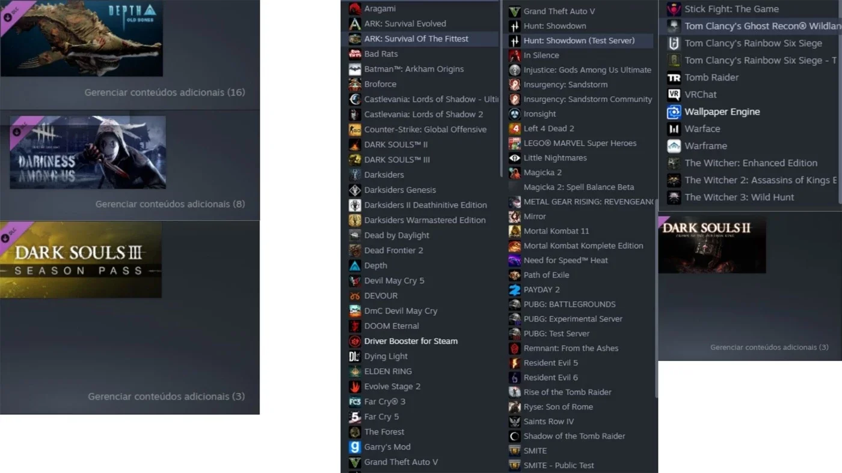
Task: Select Injustice: Gods Among Us Ultimate
Action: coord(588,70)
